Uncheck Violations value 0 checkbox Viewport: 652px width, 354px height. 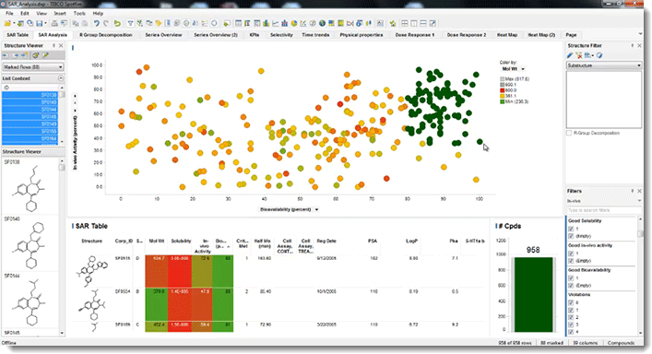pos(571,303)
